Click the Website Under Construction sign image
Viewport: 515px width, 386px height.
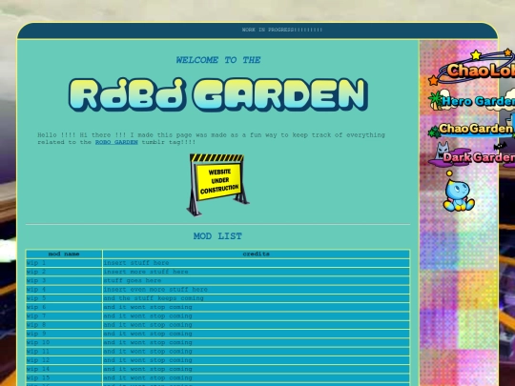pos(217,185)
